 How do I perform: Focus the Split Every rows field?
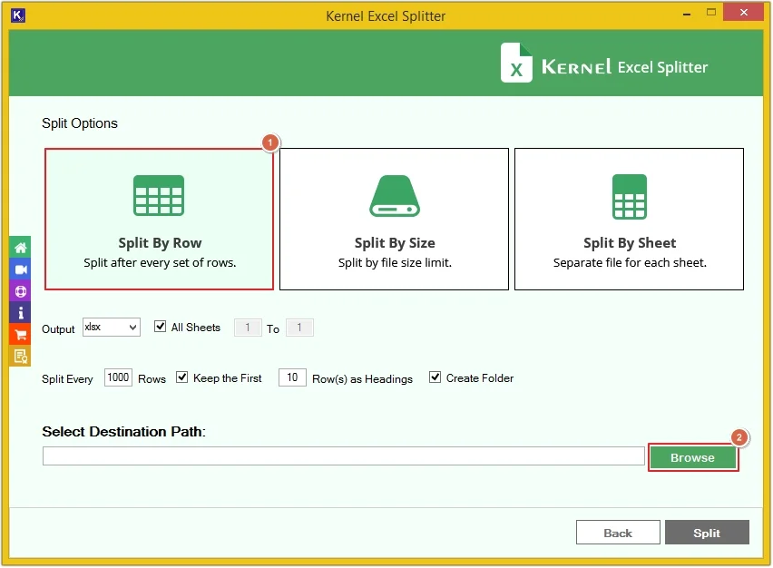point(118,378)
